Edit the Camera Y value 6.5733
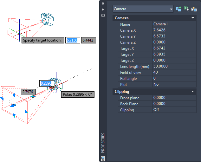201x162 pixels. [x=174, y=36]
